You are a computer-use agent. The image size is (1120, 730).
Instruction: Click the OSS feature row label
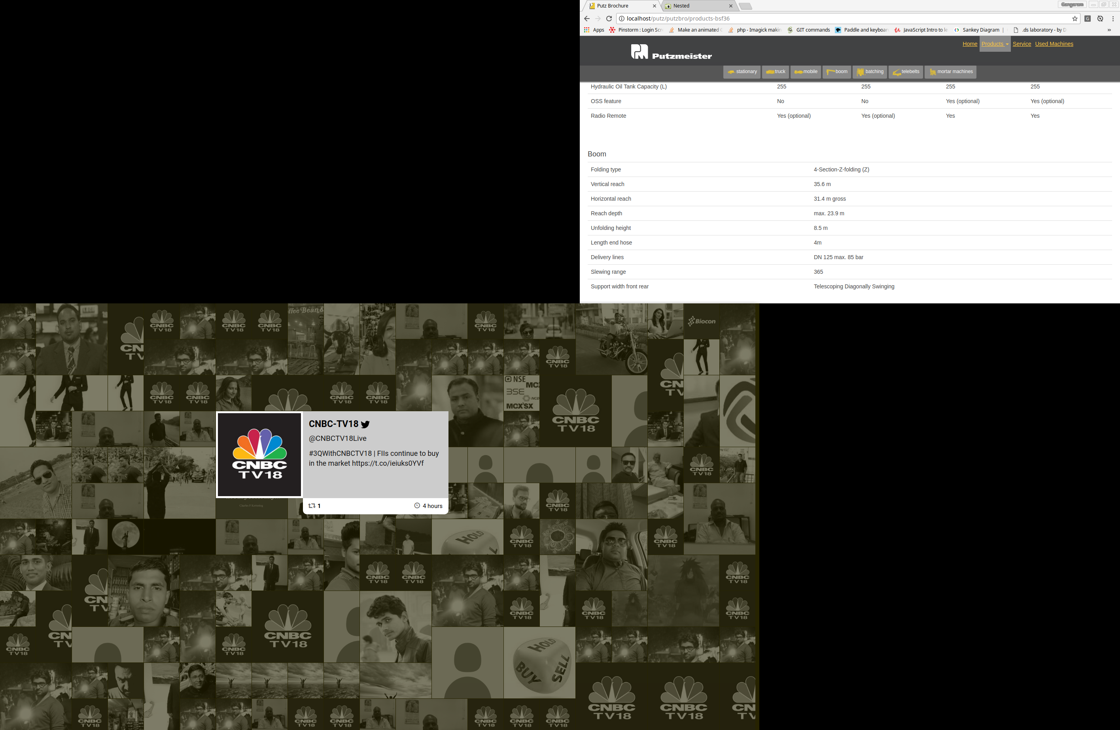(605, 102)
